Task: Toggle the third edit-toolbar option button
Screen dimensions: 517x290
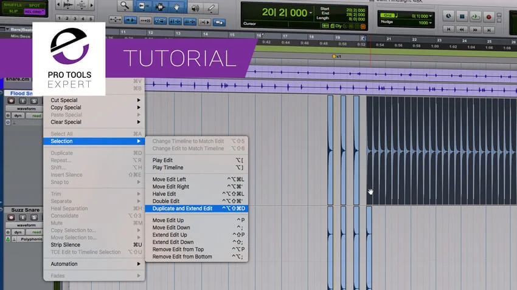Action: pyautogui.click(x=145, y=21)
